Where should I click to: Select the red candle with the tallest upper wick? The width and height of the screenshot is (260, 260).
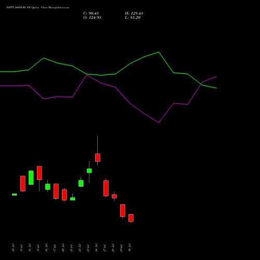pos(98,158)
